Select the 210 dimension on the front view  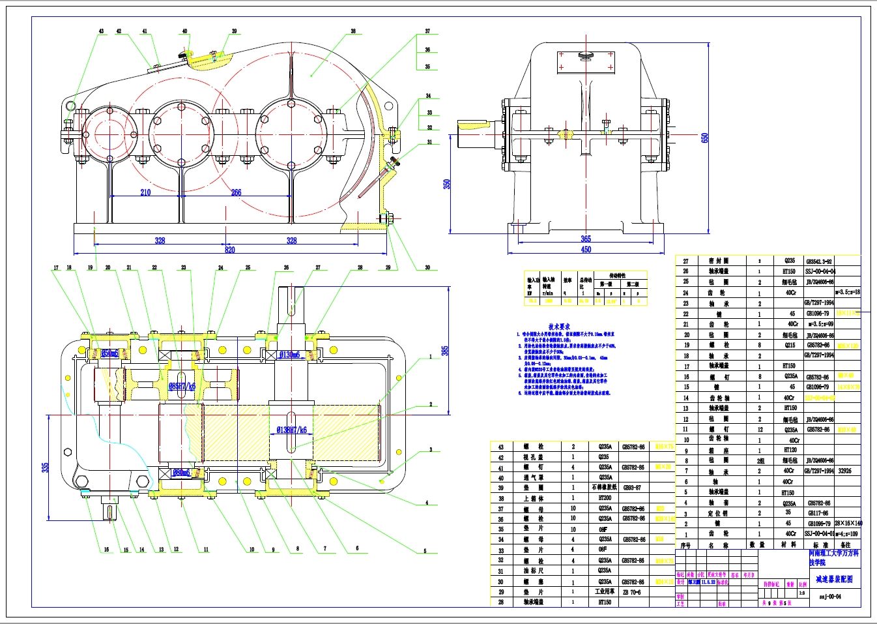tap(145, 192)
